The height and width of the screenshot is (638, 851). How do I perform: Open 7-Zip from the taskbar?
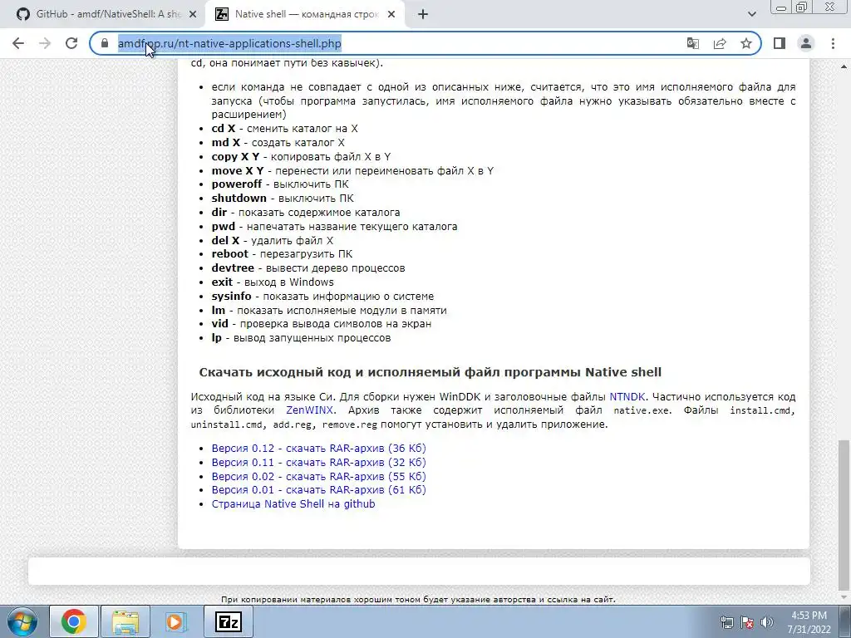[x=228, y=621]
